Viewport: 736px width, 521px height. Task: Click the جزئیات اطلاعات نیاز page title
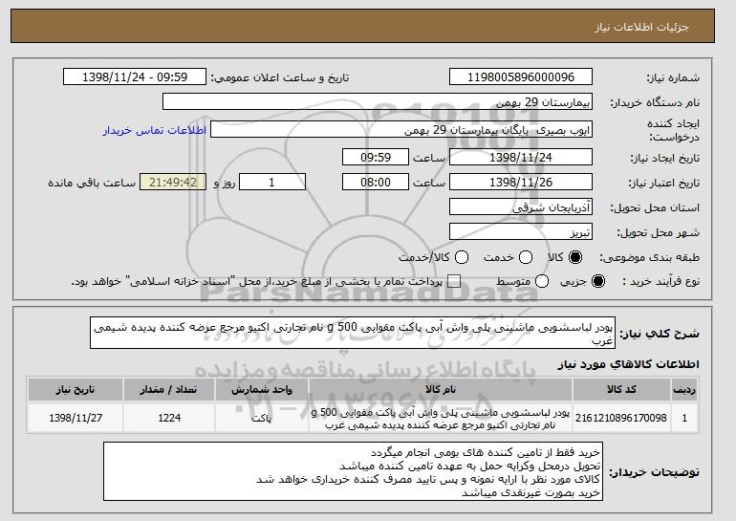tap(641, 27)
